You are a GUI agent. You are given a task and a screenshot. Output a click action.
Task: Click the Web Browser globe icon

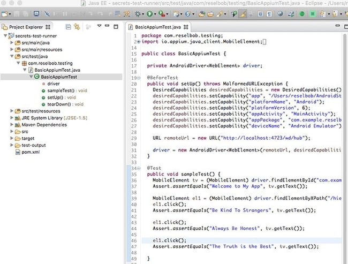[281, 14]
